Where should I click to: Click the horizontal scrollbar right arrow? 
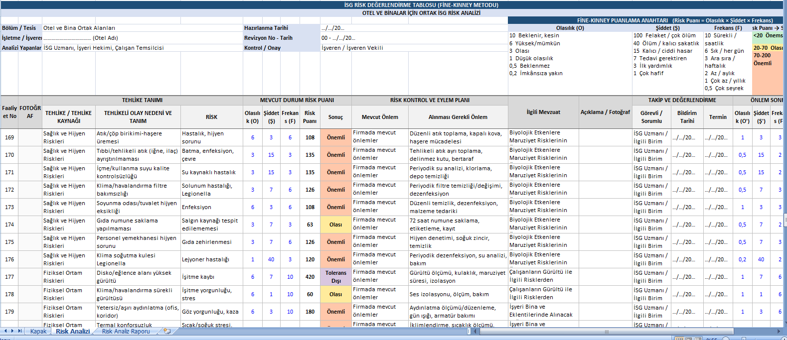tap(779, 331)
